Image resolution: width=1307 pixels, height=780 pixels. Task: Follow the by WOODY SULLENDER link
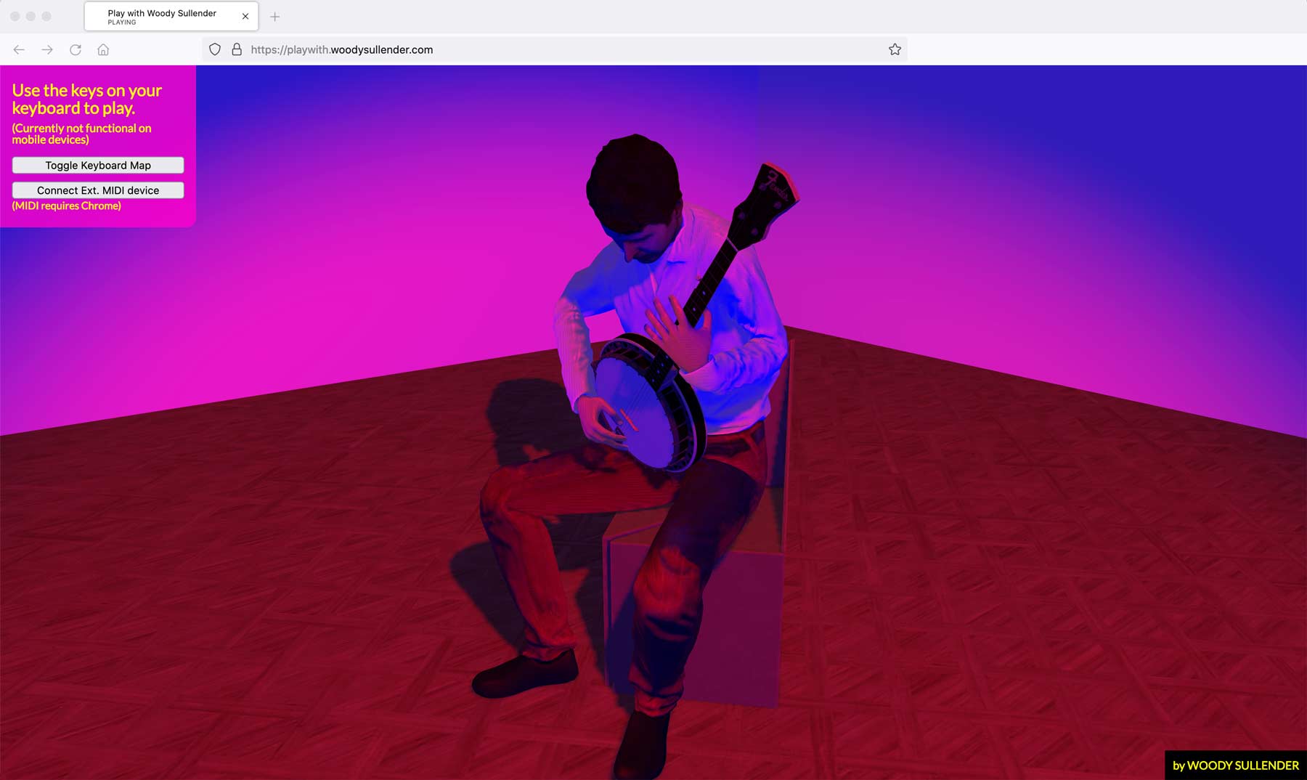(x=1235, y=765)
